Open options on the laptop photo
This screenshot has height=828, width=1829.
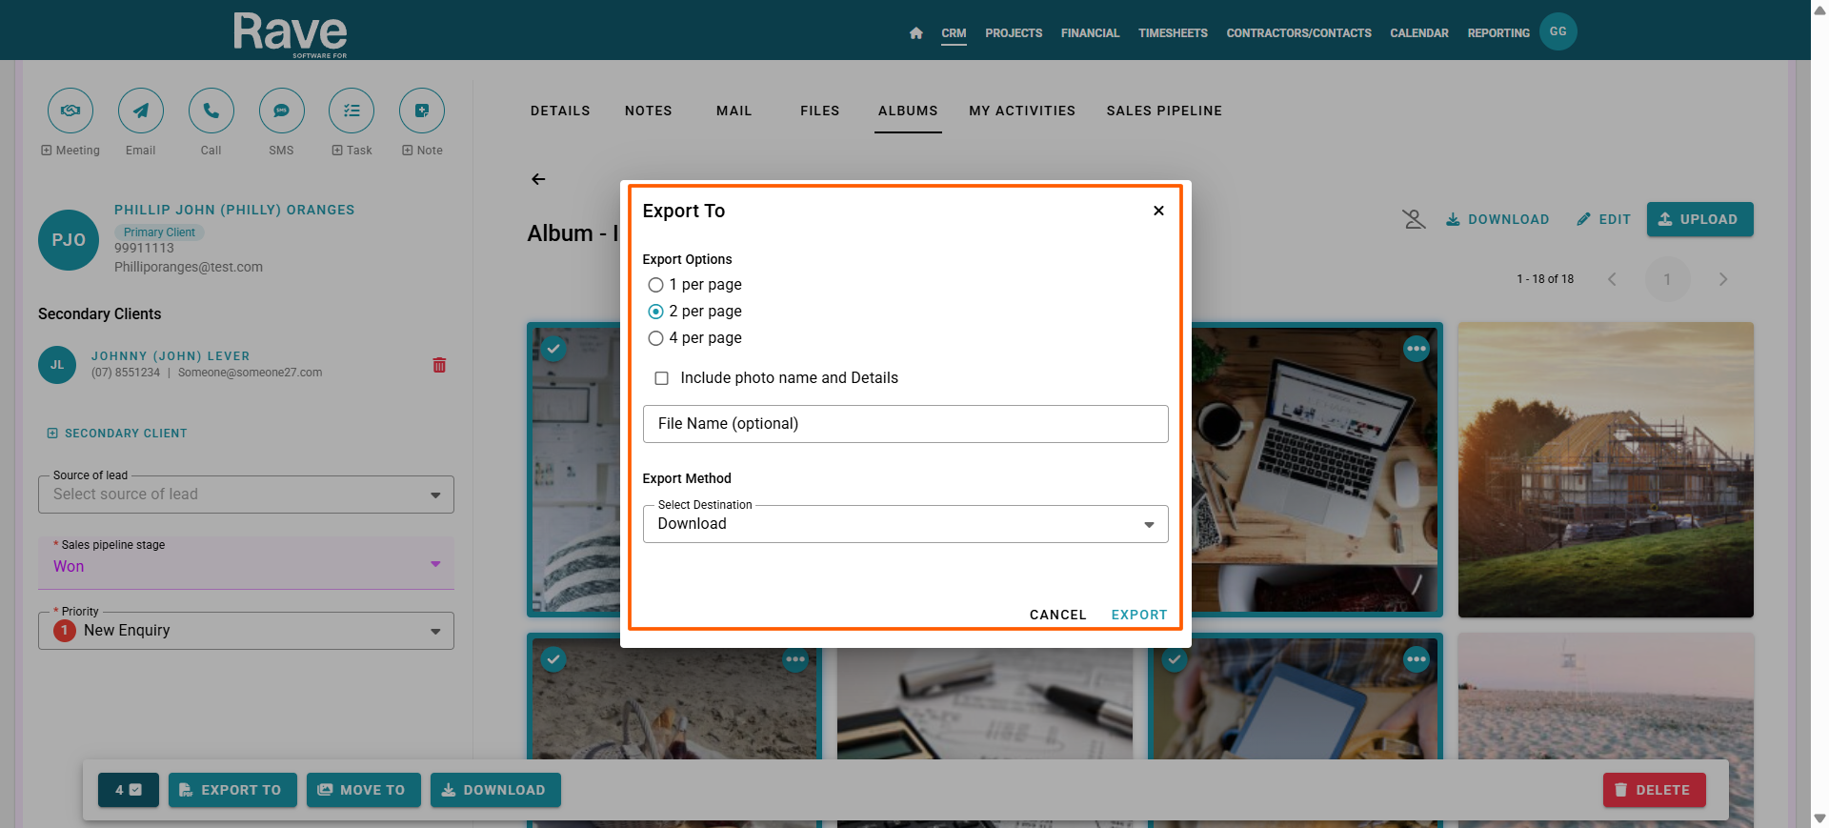tap(1417, 349)
